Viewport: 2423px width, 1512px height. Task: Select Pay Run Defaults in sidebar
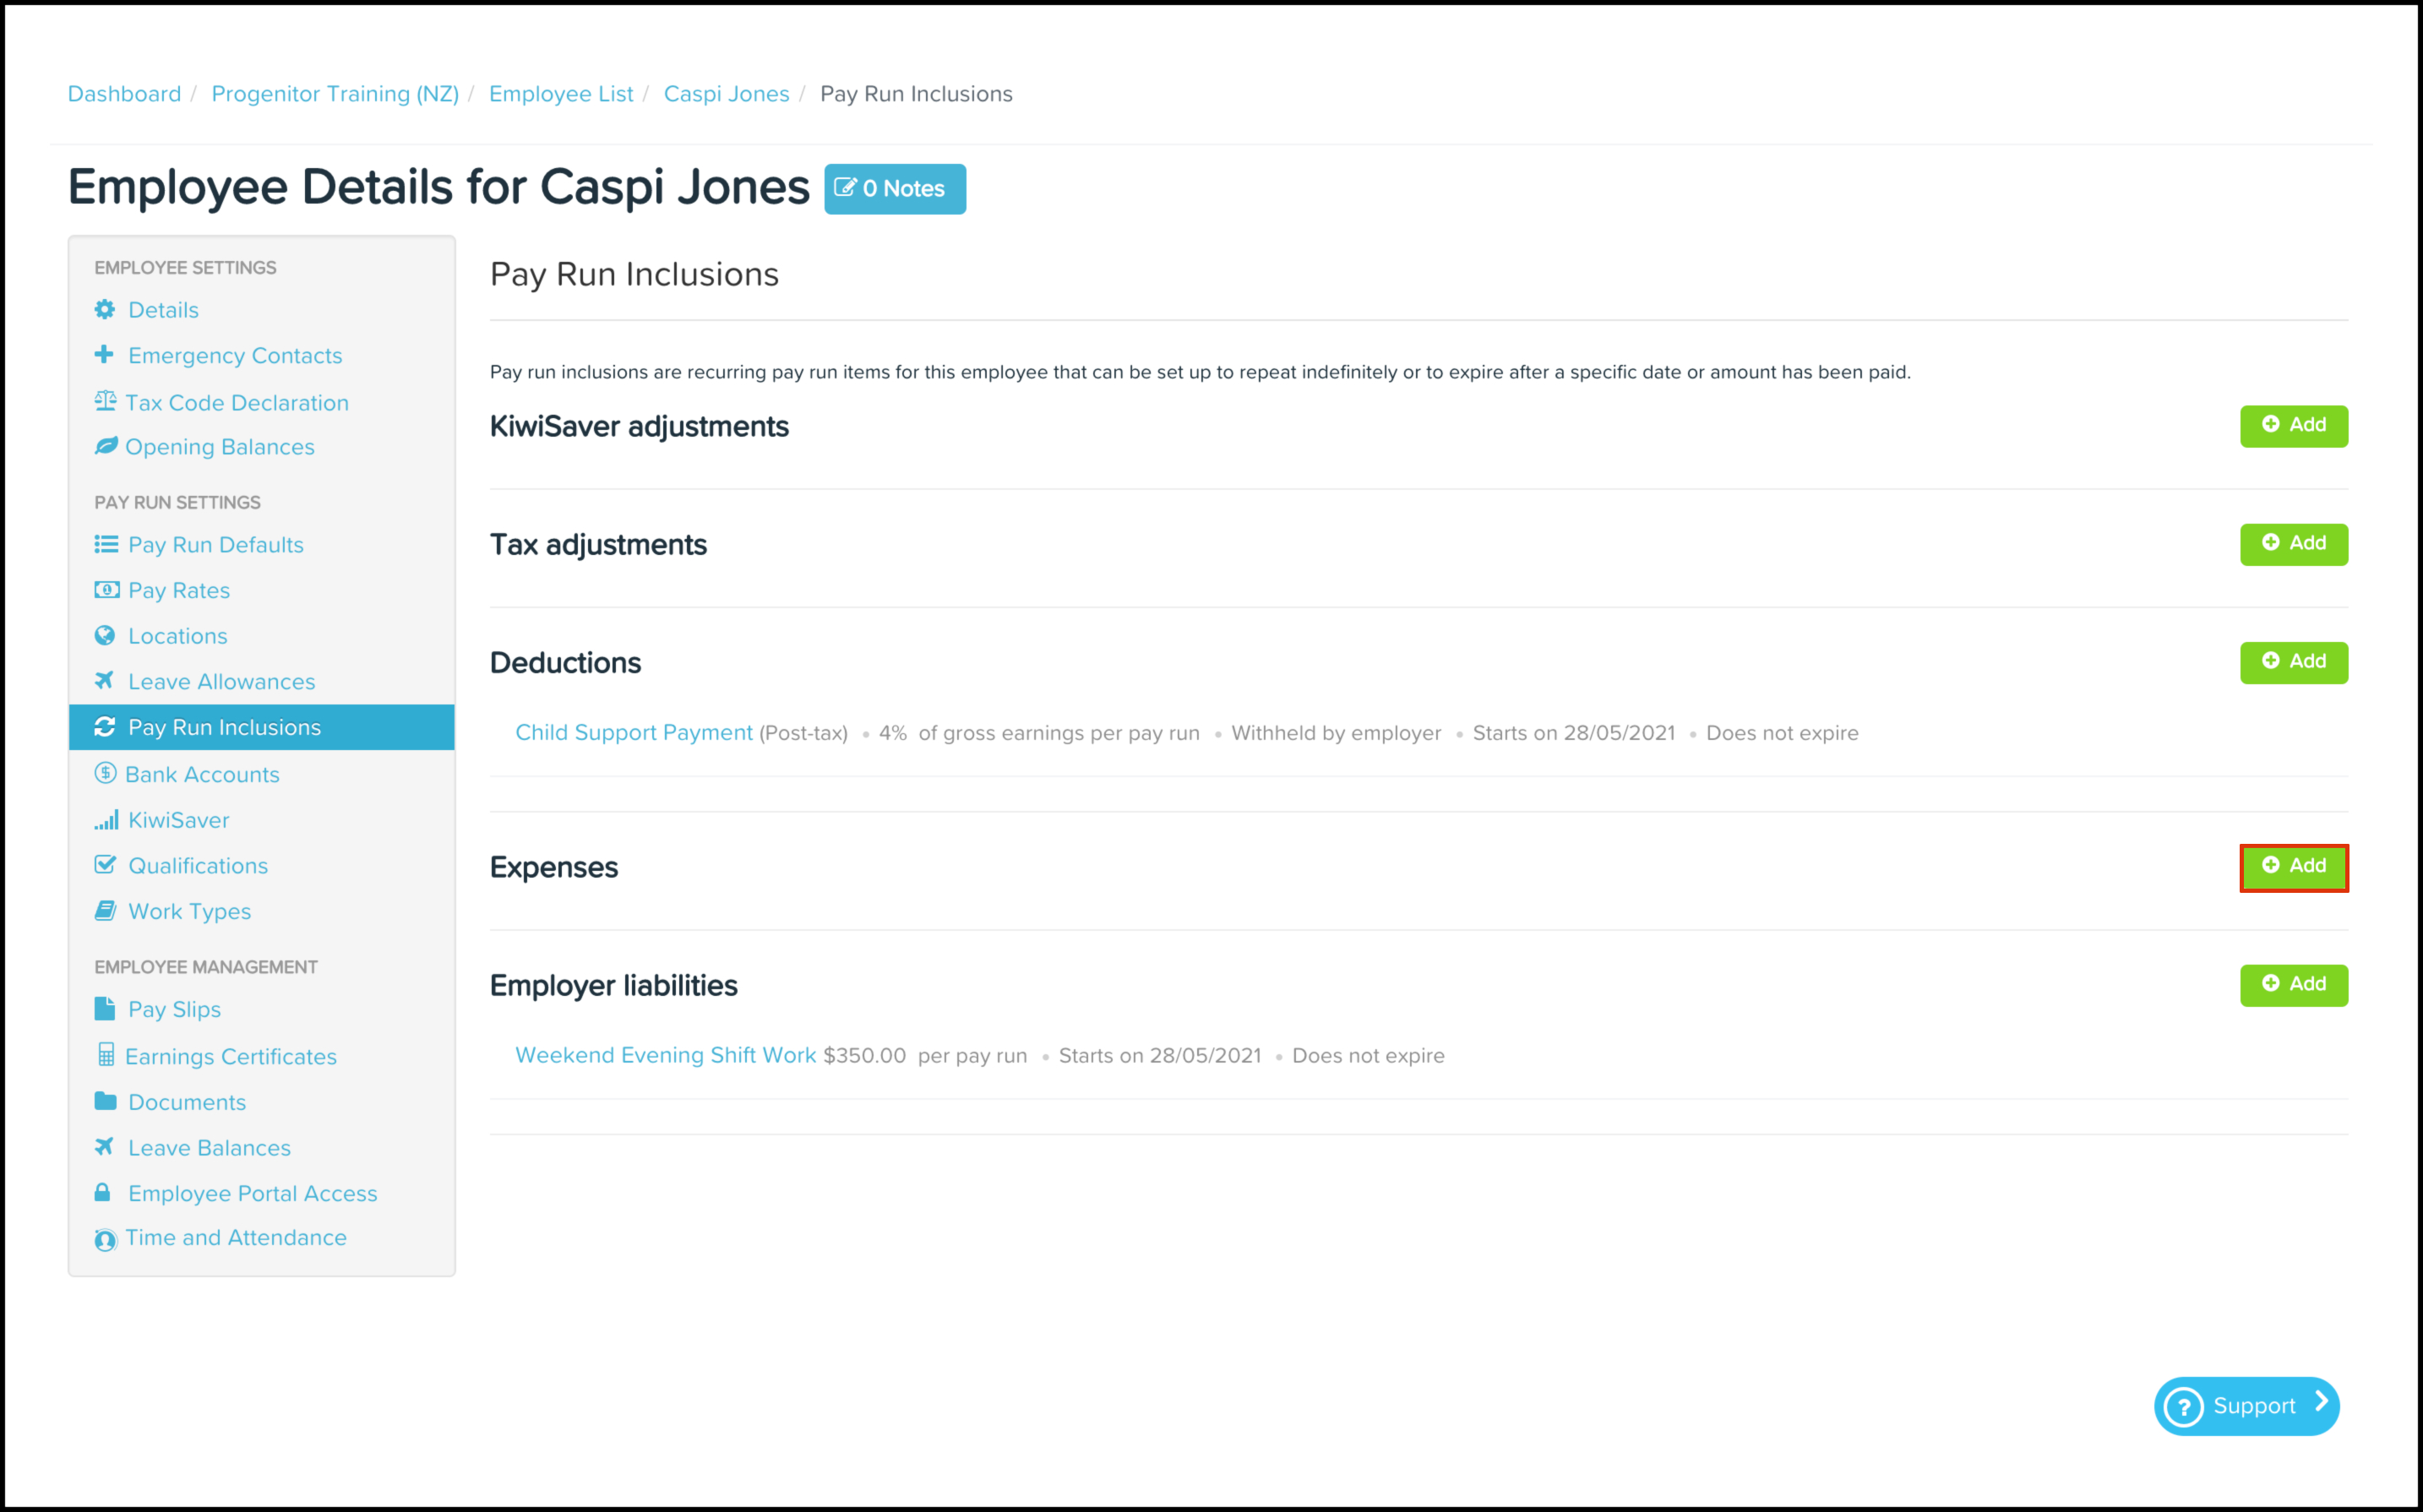215,545
